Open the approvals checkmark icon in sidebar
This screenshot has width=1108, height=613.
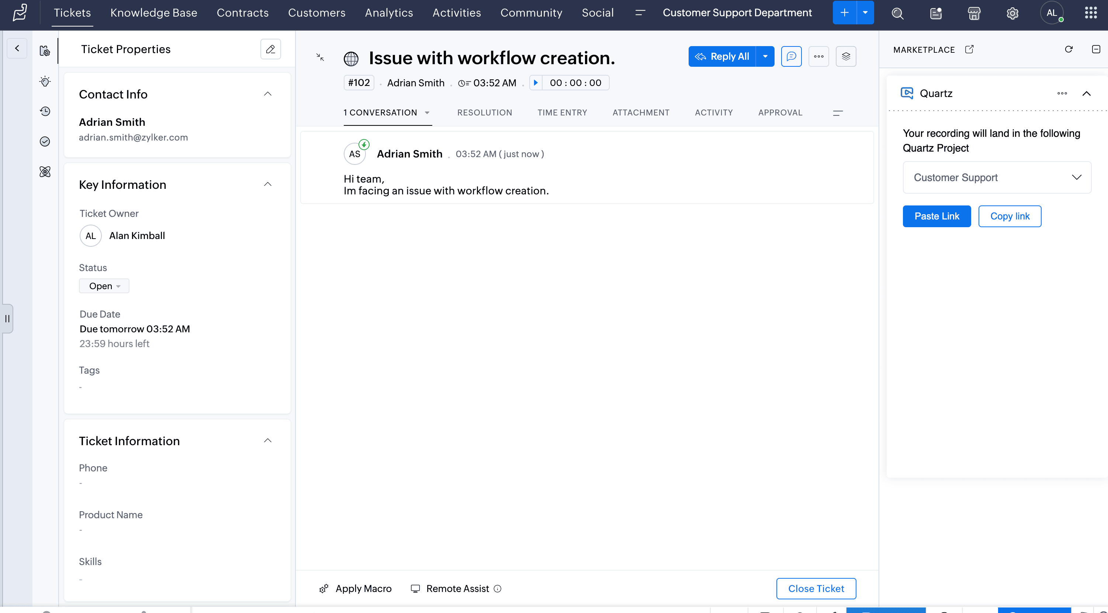45,142
